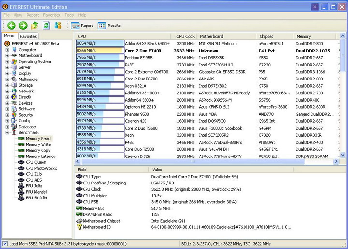Select the Config tree icon
Image resolution: width=348 pixels, height=249 pixels.
click(14, 121)
